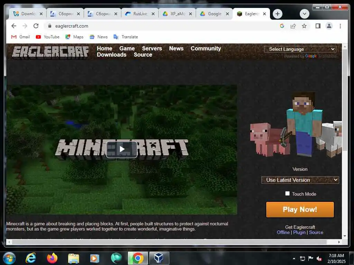This screenshot has width=354, height=265.
Task: Show hidden tray icons arrow
Action: 294,258
